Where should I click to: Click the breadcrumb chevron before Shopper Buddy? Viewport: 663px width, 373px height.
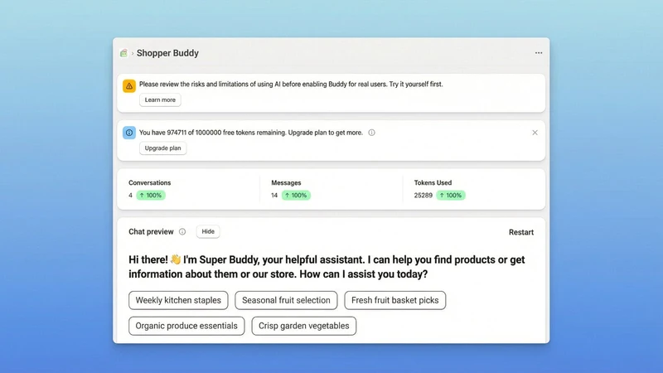133,53
